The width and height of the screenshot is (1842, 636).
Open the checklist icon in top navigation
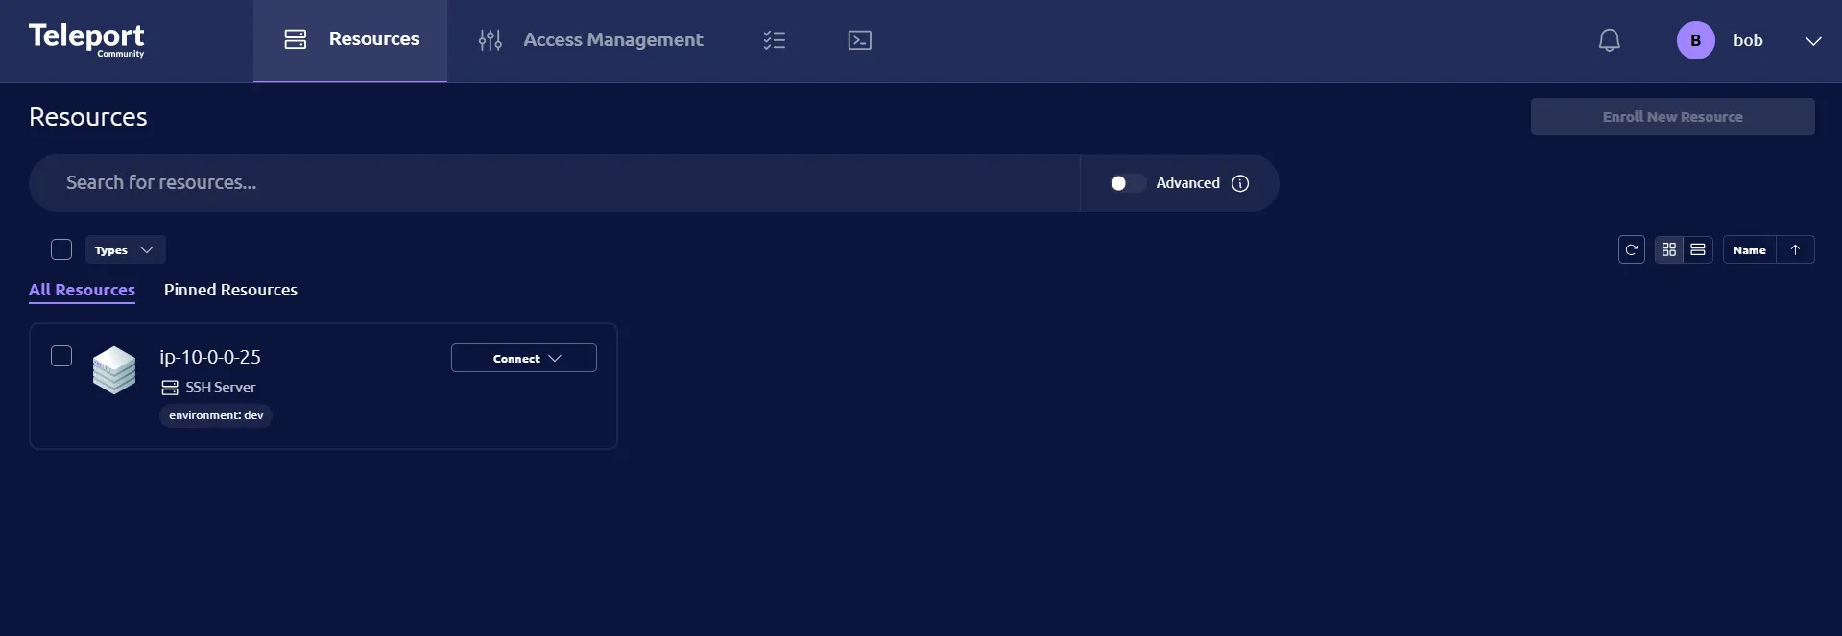(x=775, y=40)
